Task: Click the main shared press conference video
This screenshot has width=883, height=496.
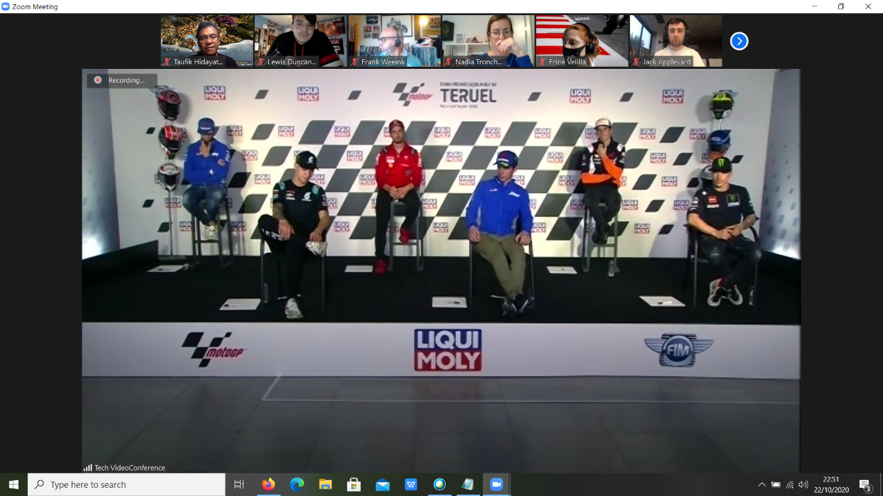Action: click(x=441, y=271)
